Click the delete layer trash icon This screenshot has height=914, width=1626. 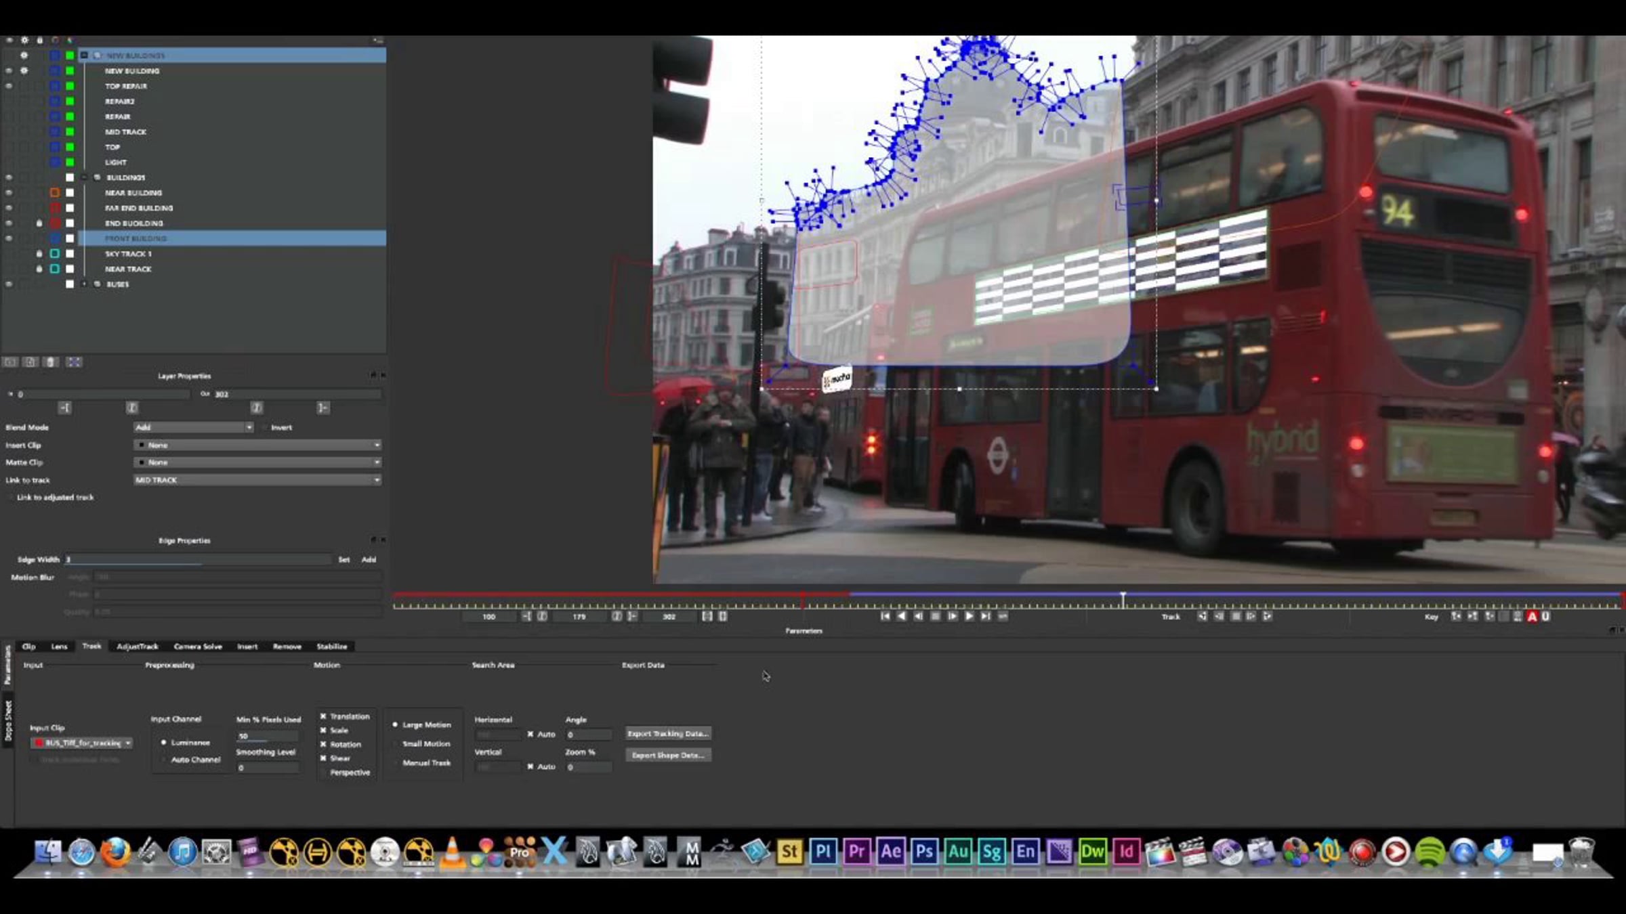pyautogui.click(x=51, y=362)
